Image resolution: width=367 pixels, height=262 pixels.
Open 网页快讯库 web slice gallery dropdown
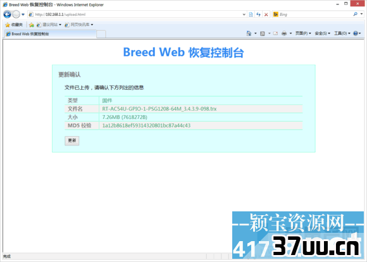click(79, 25)
